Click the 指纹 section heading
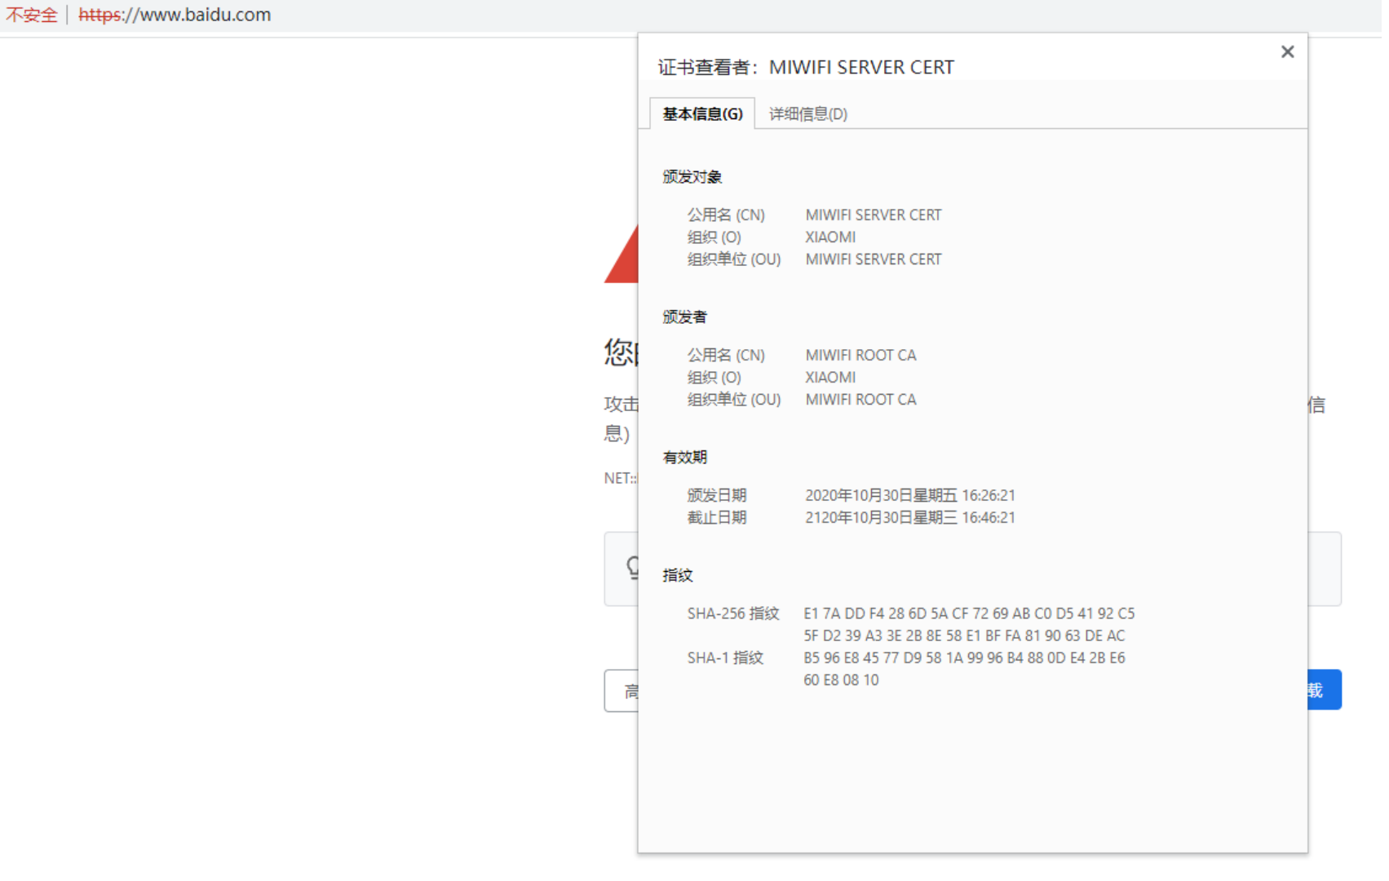Image resolution: width=1389 pixels, height=881 pixels. (677, 575)
